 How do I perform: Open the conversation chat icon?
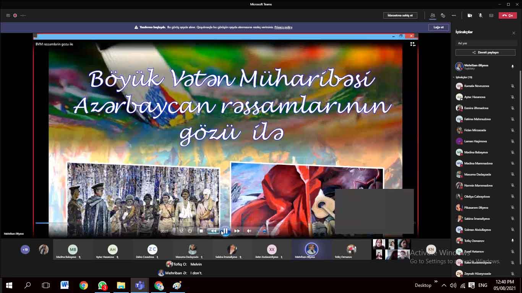(443, 16)
